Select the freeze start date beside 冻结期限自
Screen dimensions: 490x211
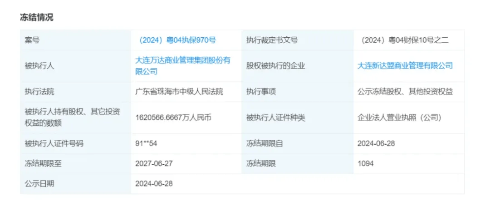tap(376, 143)
